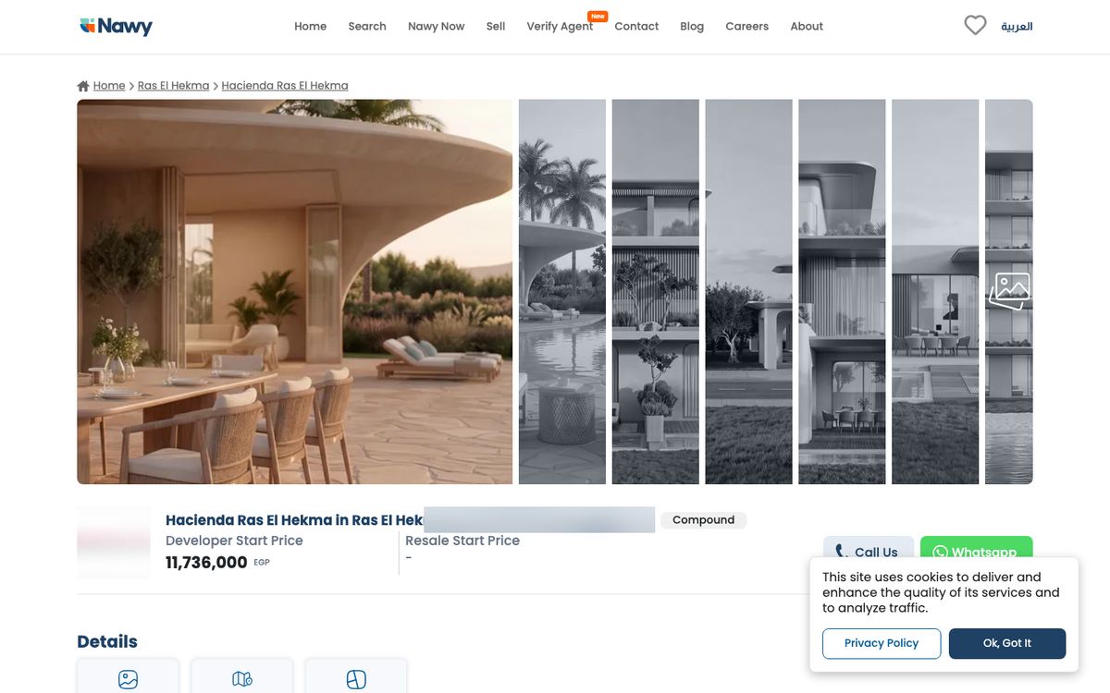Click Home breadcrumb link
1110x693 pixels.
click(x=109, y=86)
